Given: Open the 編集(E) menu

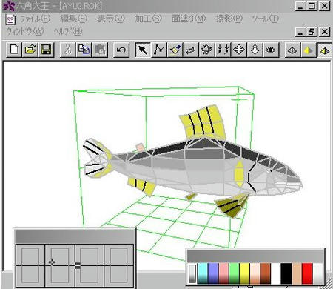Looking at the screenshot, I should (74, 19).
